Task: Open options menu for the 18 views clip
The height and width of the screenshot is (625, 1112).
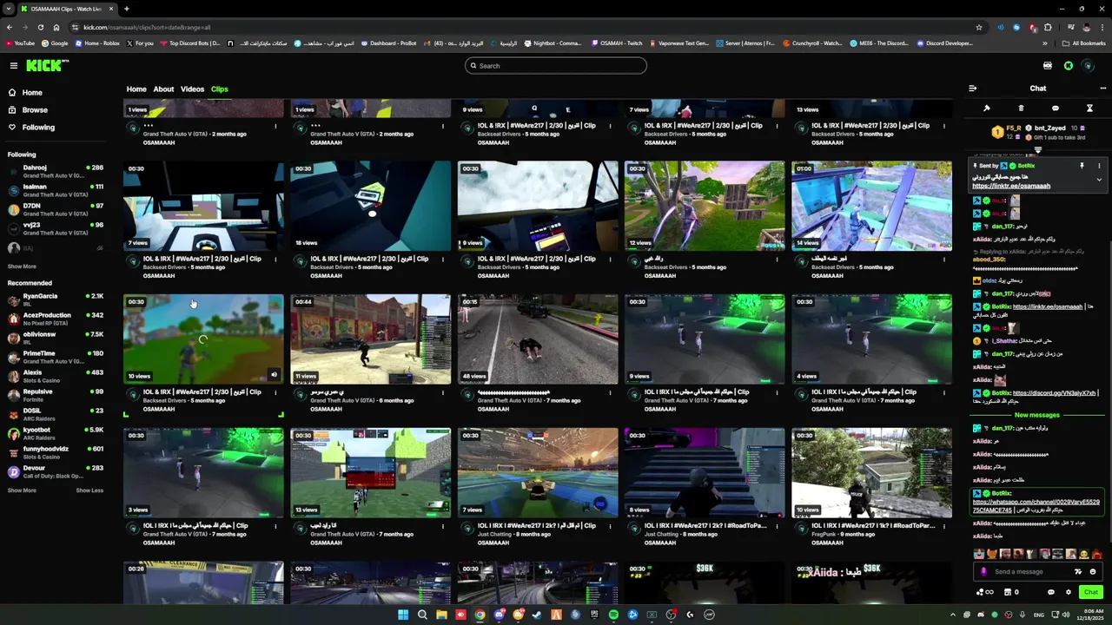Action: (x=442, y=259)
